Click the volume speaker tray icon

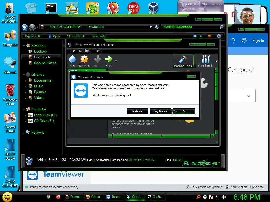[x=224, y=197]
